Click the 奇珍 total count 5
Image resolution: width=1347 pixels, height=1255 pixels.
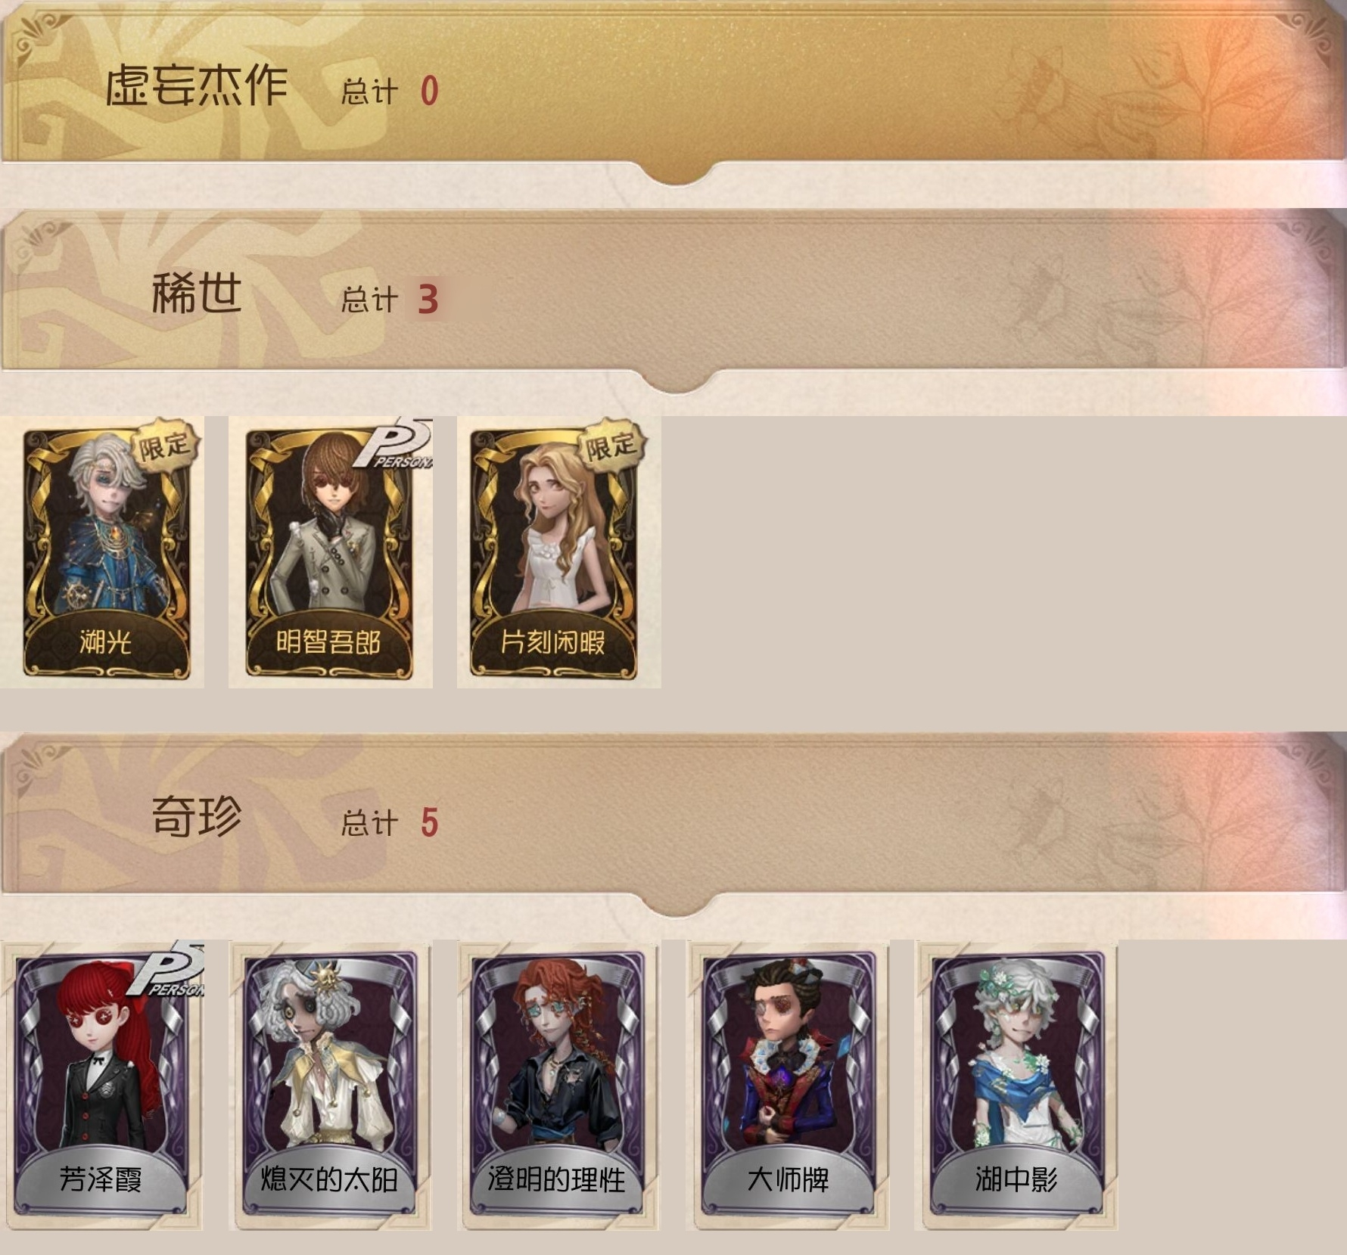click(429, 822)
